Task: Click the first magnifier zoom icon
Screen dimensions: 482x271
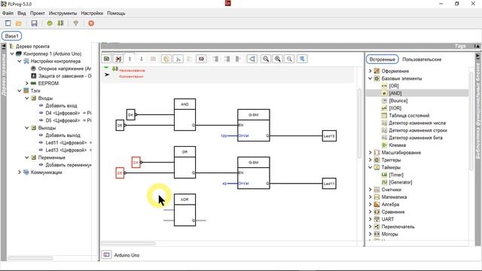Action: (x=266, y=59)
